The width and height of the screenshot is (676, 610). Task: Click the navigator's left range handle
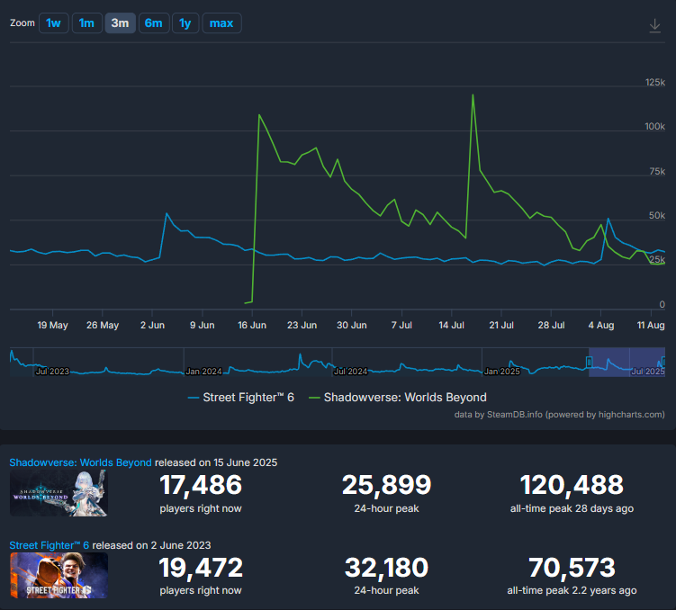(x=590, y=362)
